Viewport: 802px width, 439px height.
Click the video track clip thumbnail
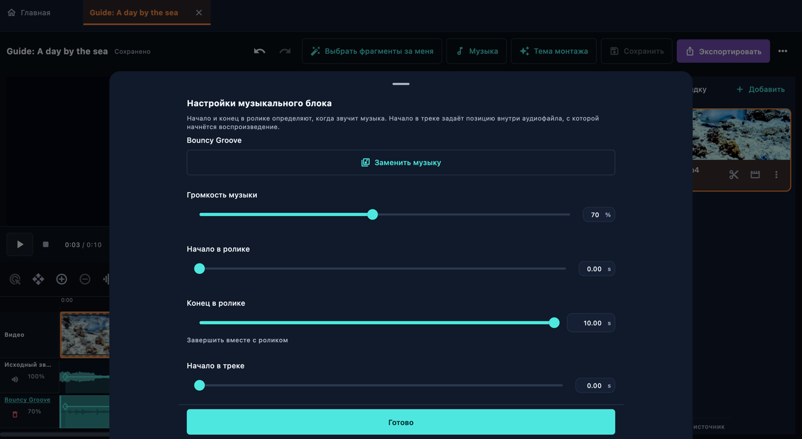pos(85,335)
